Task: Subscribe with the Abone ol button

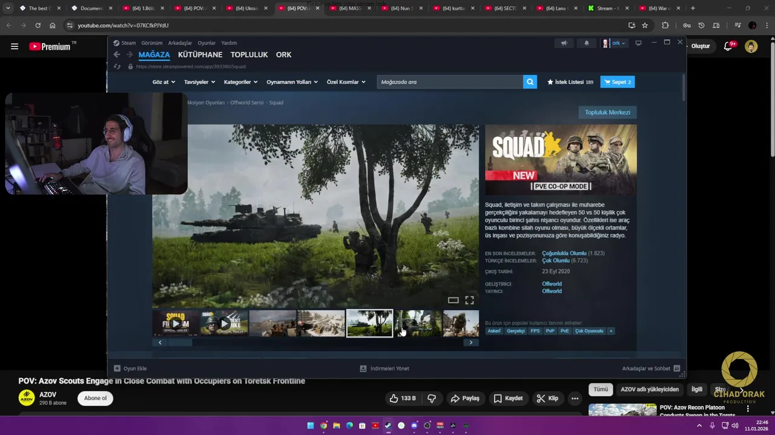Action: [95, 398]
